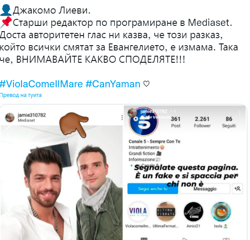Click the 'Превод на туита' translation link
This screenshot has width=250, height=240.
coord(21,95)
